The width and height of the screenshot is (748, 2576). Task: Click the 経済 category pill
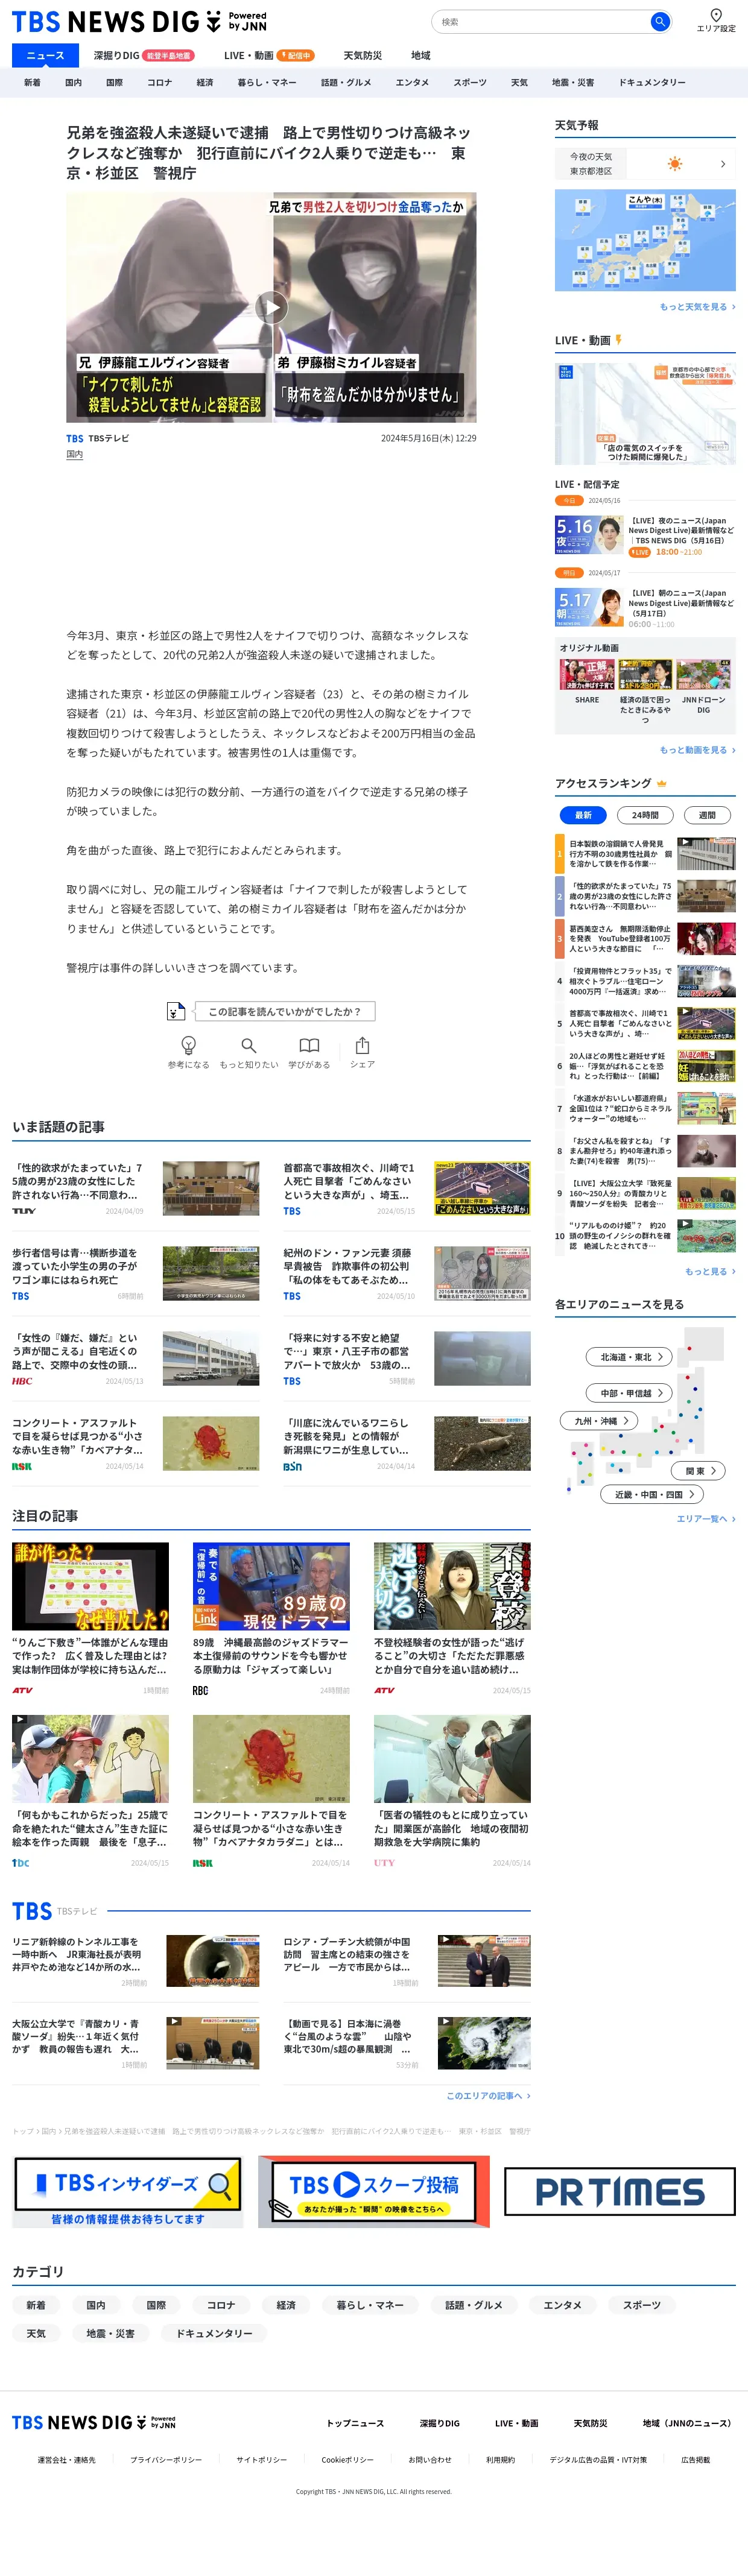tap(286, 2304)
